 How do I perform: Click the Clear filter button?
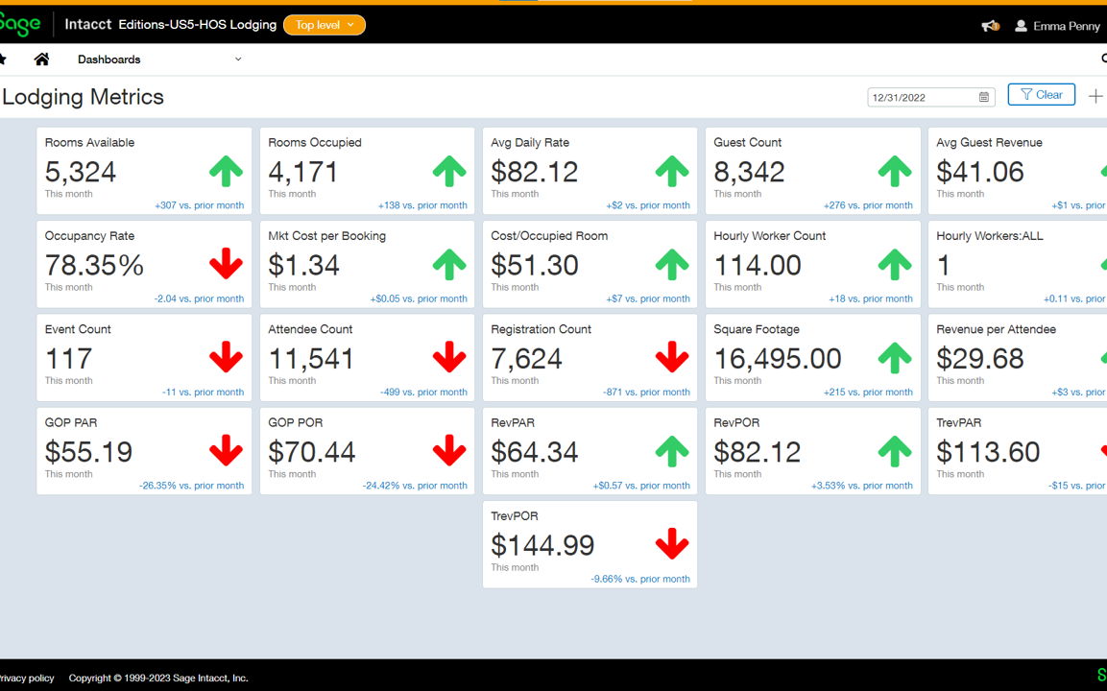(1041, 95)
